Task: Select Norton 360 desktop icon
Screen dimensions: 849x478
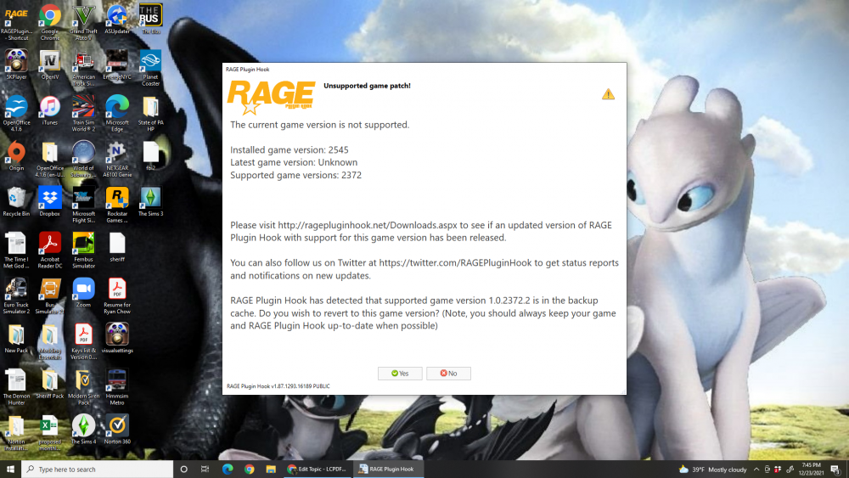Action: tap(117, 429)
